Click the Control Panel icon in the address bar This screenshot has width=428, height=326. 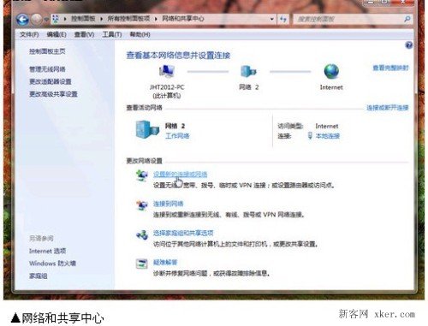[x=56, y=19]
